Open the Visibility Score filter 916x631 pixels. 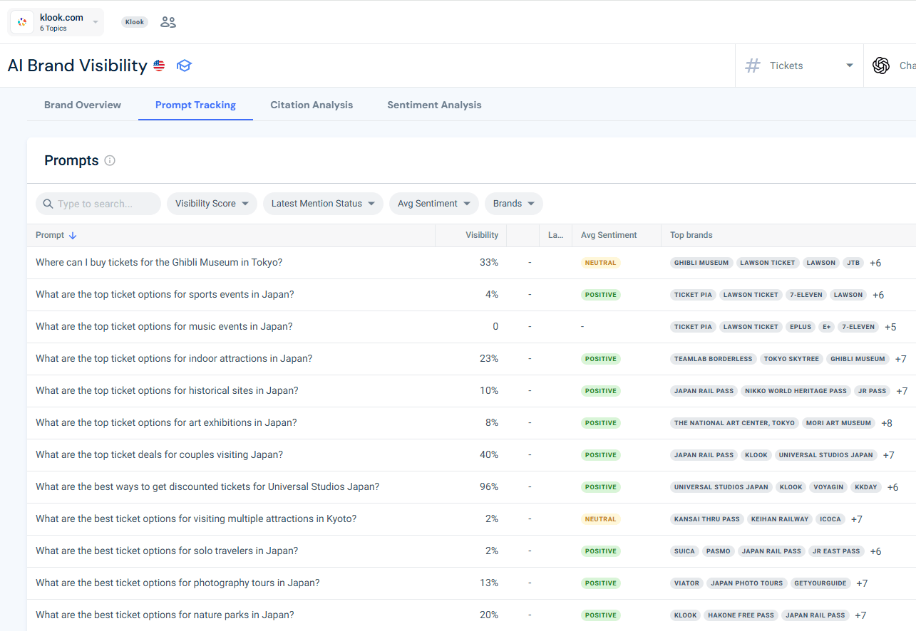pos(212,204)
